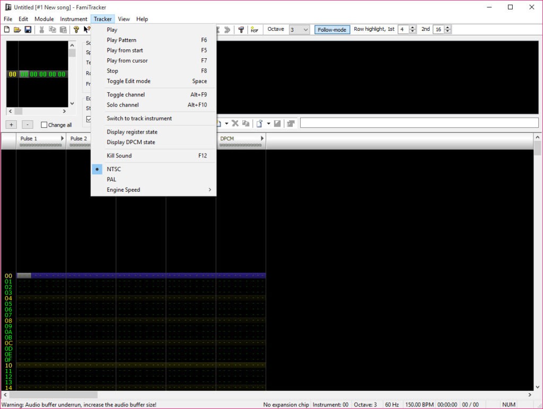Open the File menu

(x=8, y=19)
